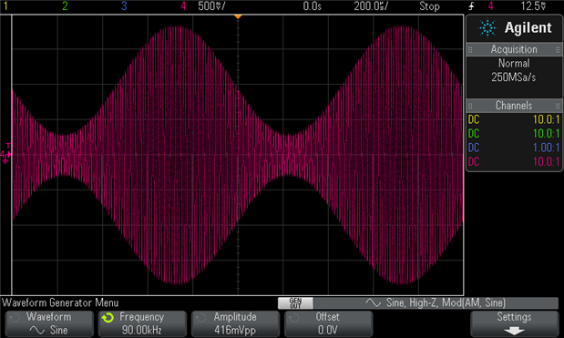Screen dimensions: 564x338
Task: Open the Acquisition panel header
Action: pyautogui.click(x=514, y=49)
